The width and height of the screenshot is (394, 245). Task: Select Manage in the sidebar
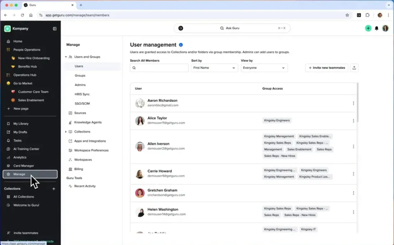30,174
